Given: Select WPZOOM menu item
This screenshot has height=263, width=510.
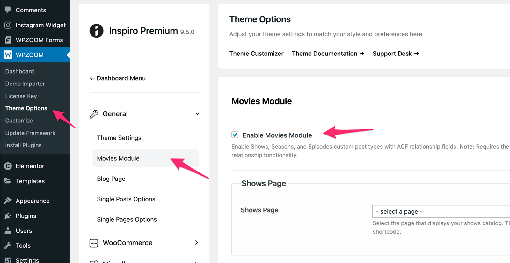Looking at the screenshot, I should coord(35,55).
